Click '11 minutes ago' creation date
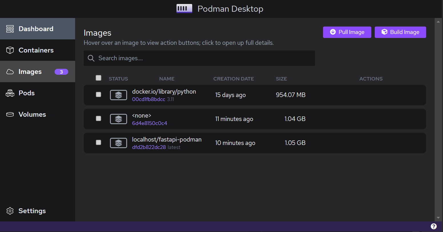Image resolution: width=443 pixels, height=232 pixels. (x=234, y=119)
